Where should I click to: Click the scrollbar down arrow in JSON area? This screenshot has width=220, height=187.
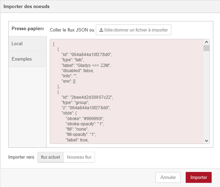click(206, 140)
